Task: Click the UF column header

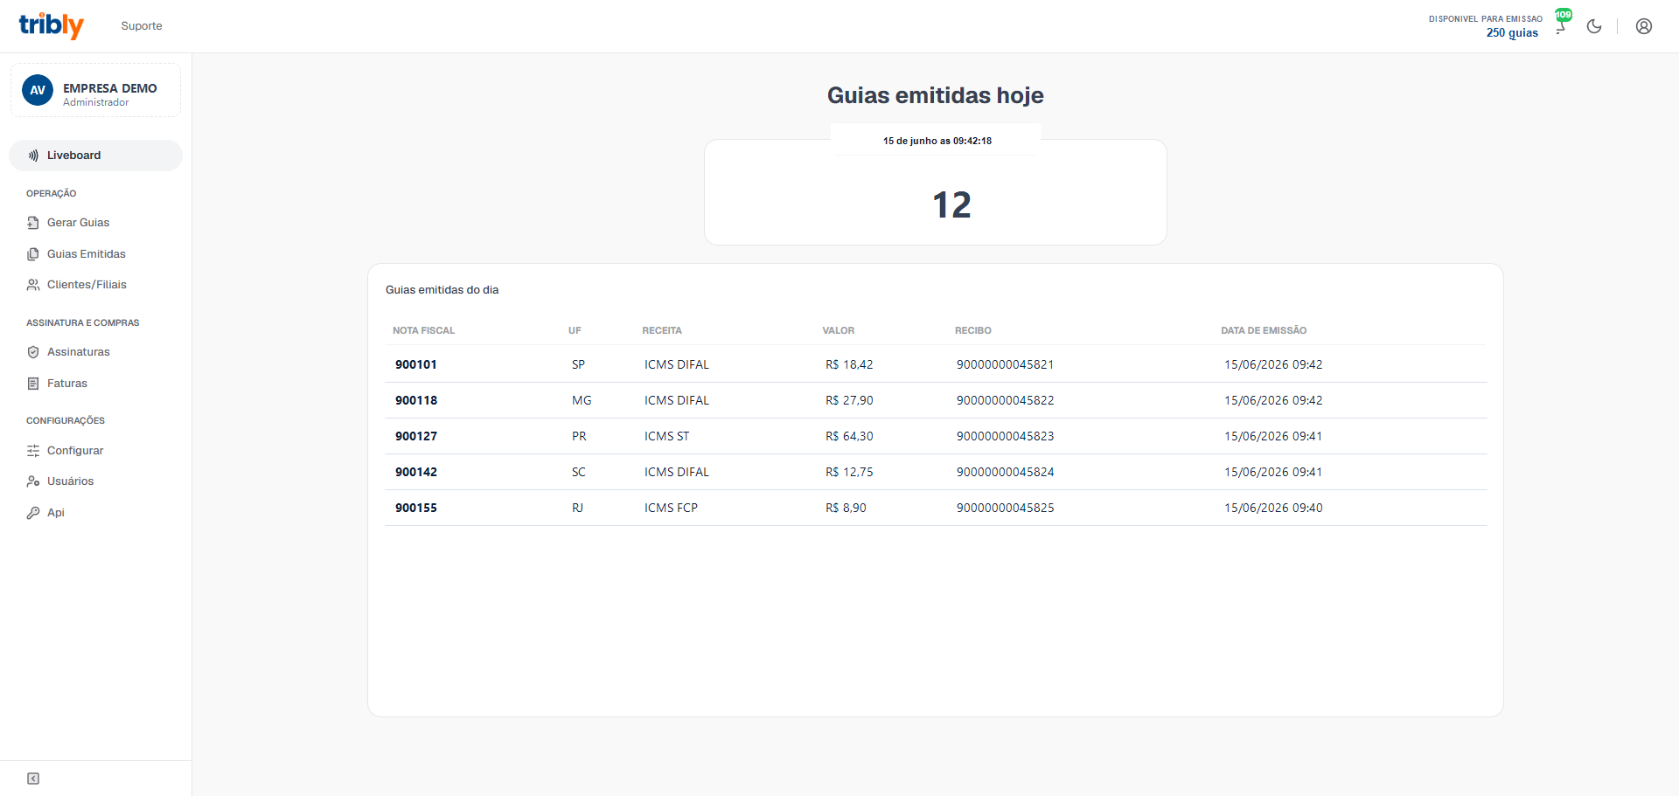Action: click(x=575, y=330)
